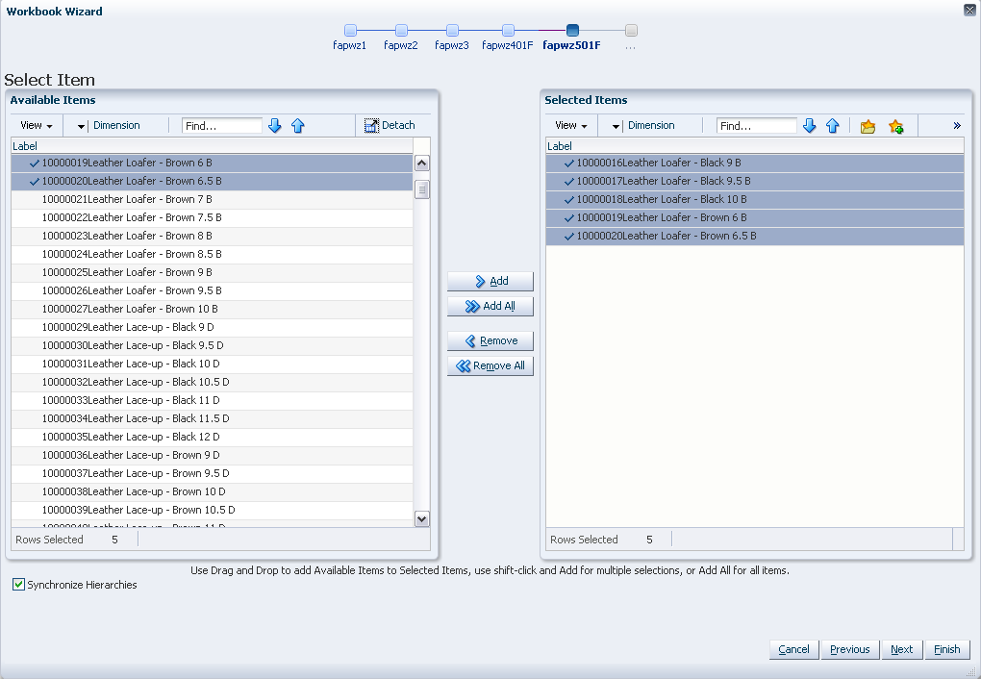Find next match in Selected Items
This screenshot has height=679, width=981.
810,126
